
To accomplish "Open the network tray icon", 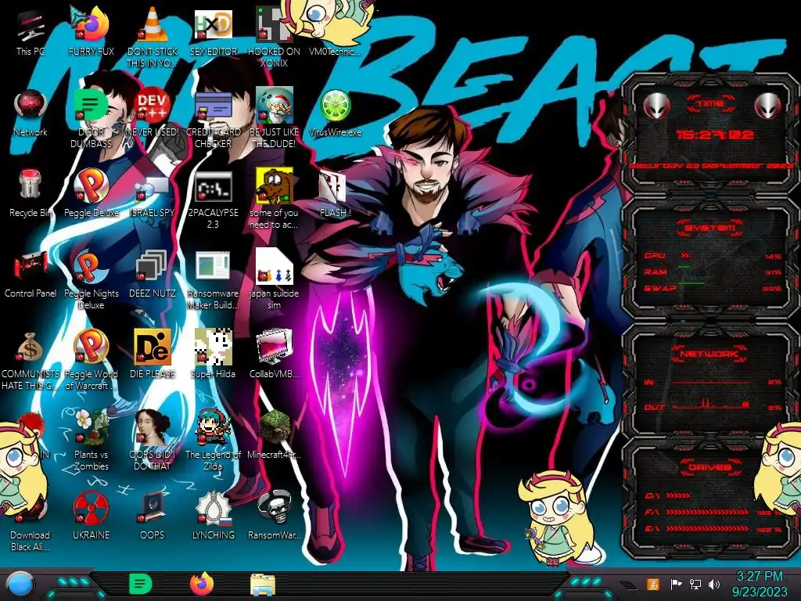I will [695, 584].
